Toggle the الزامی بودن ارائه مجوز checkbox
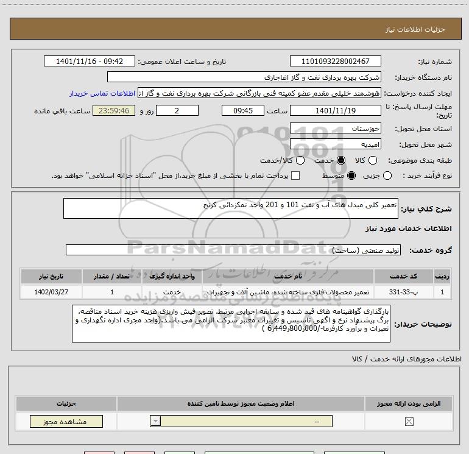 (x=409, y=422)
